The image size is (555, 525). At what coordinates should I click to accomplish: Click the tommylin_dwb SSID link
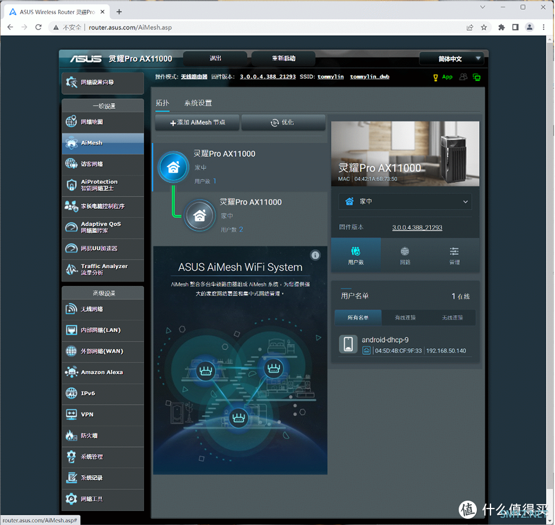[x=369, y=77]
